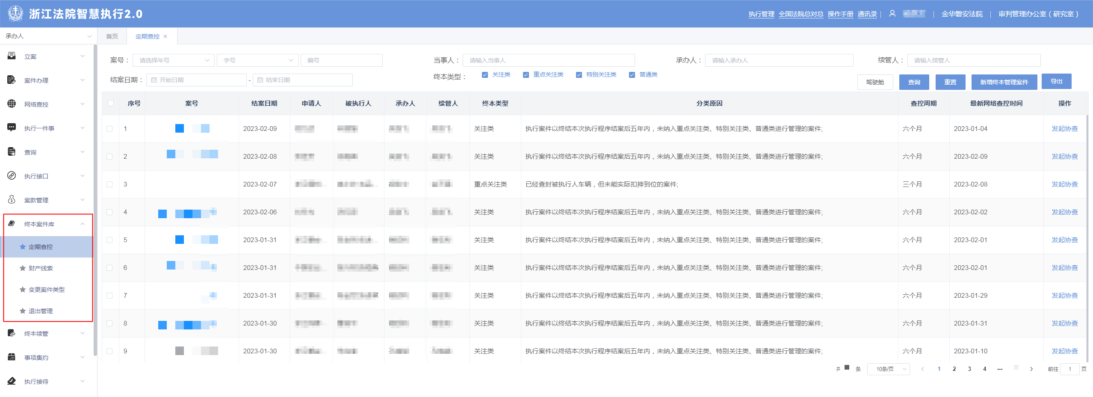Click the 案款管理 money bag icon
Screen dimensions: 1093x397
point(12,200)
